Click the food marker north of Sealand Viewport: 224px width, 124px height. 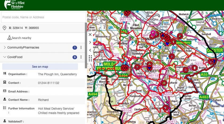click(x=180, y=36)
